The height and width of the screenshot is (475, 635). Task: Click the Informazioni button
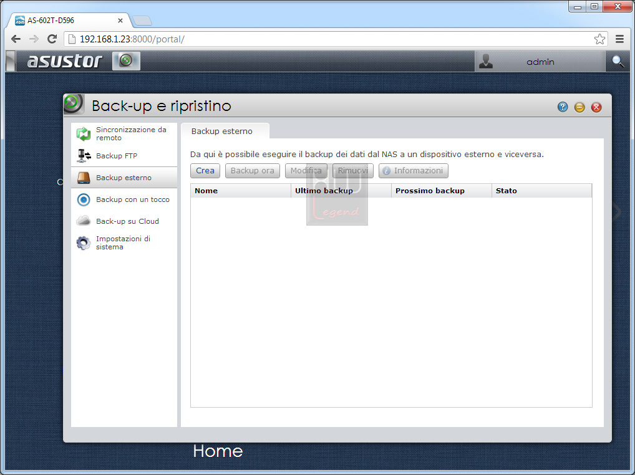[414, 171]
